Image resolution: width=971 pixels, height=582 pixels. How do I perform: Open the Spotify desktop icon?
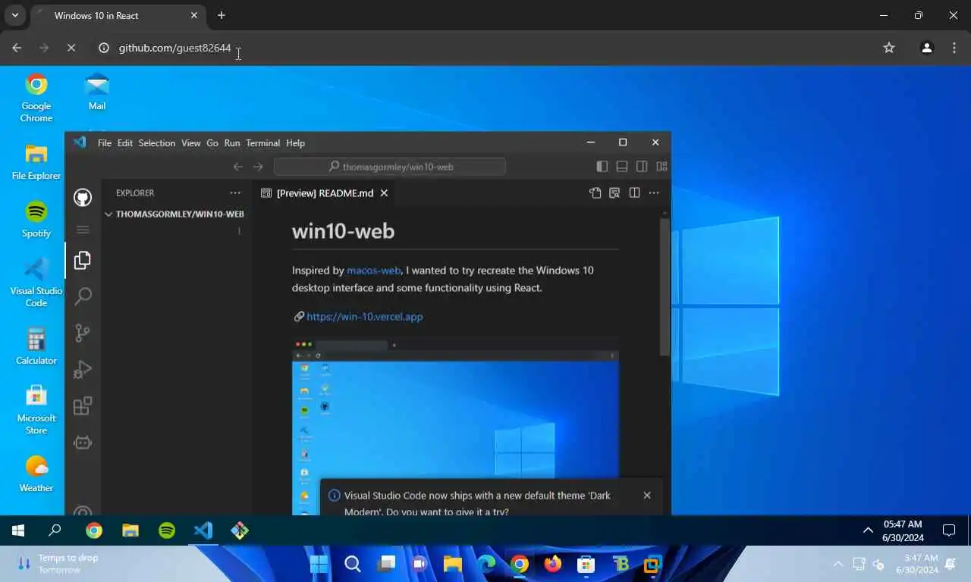coord(36,220)
